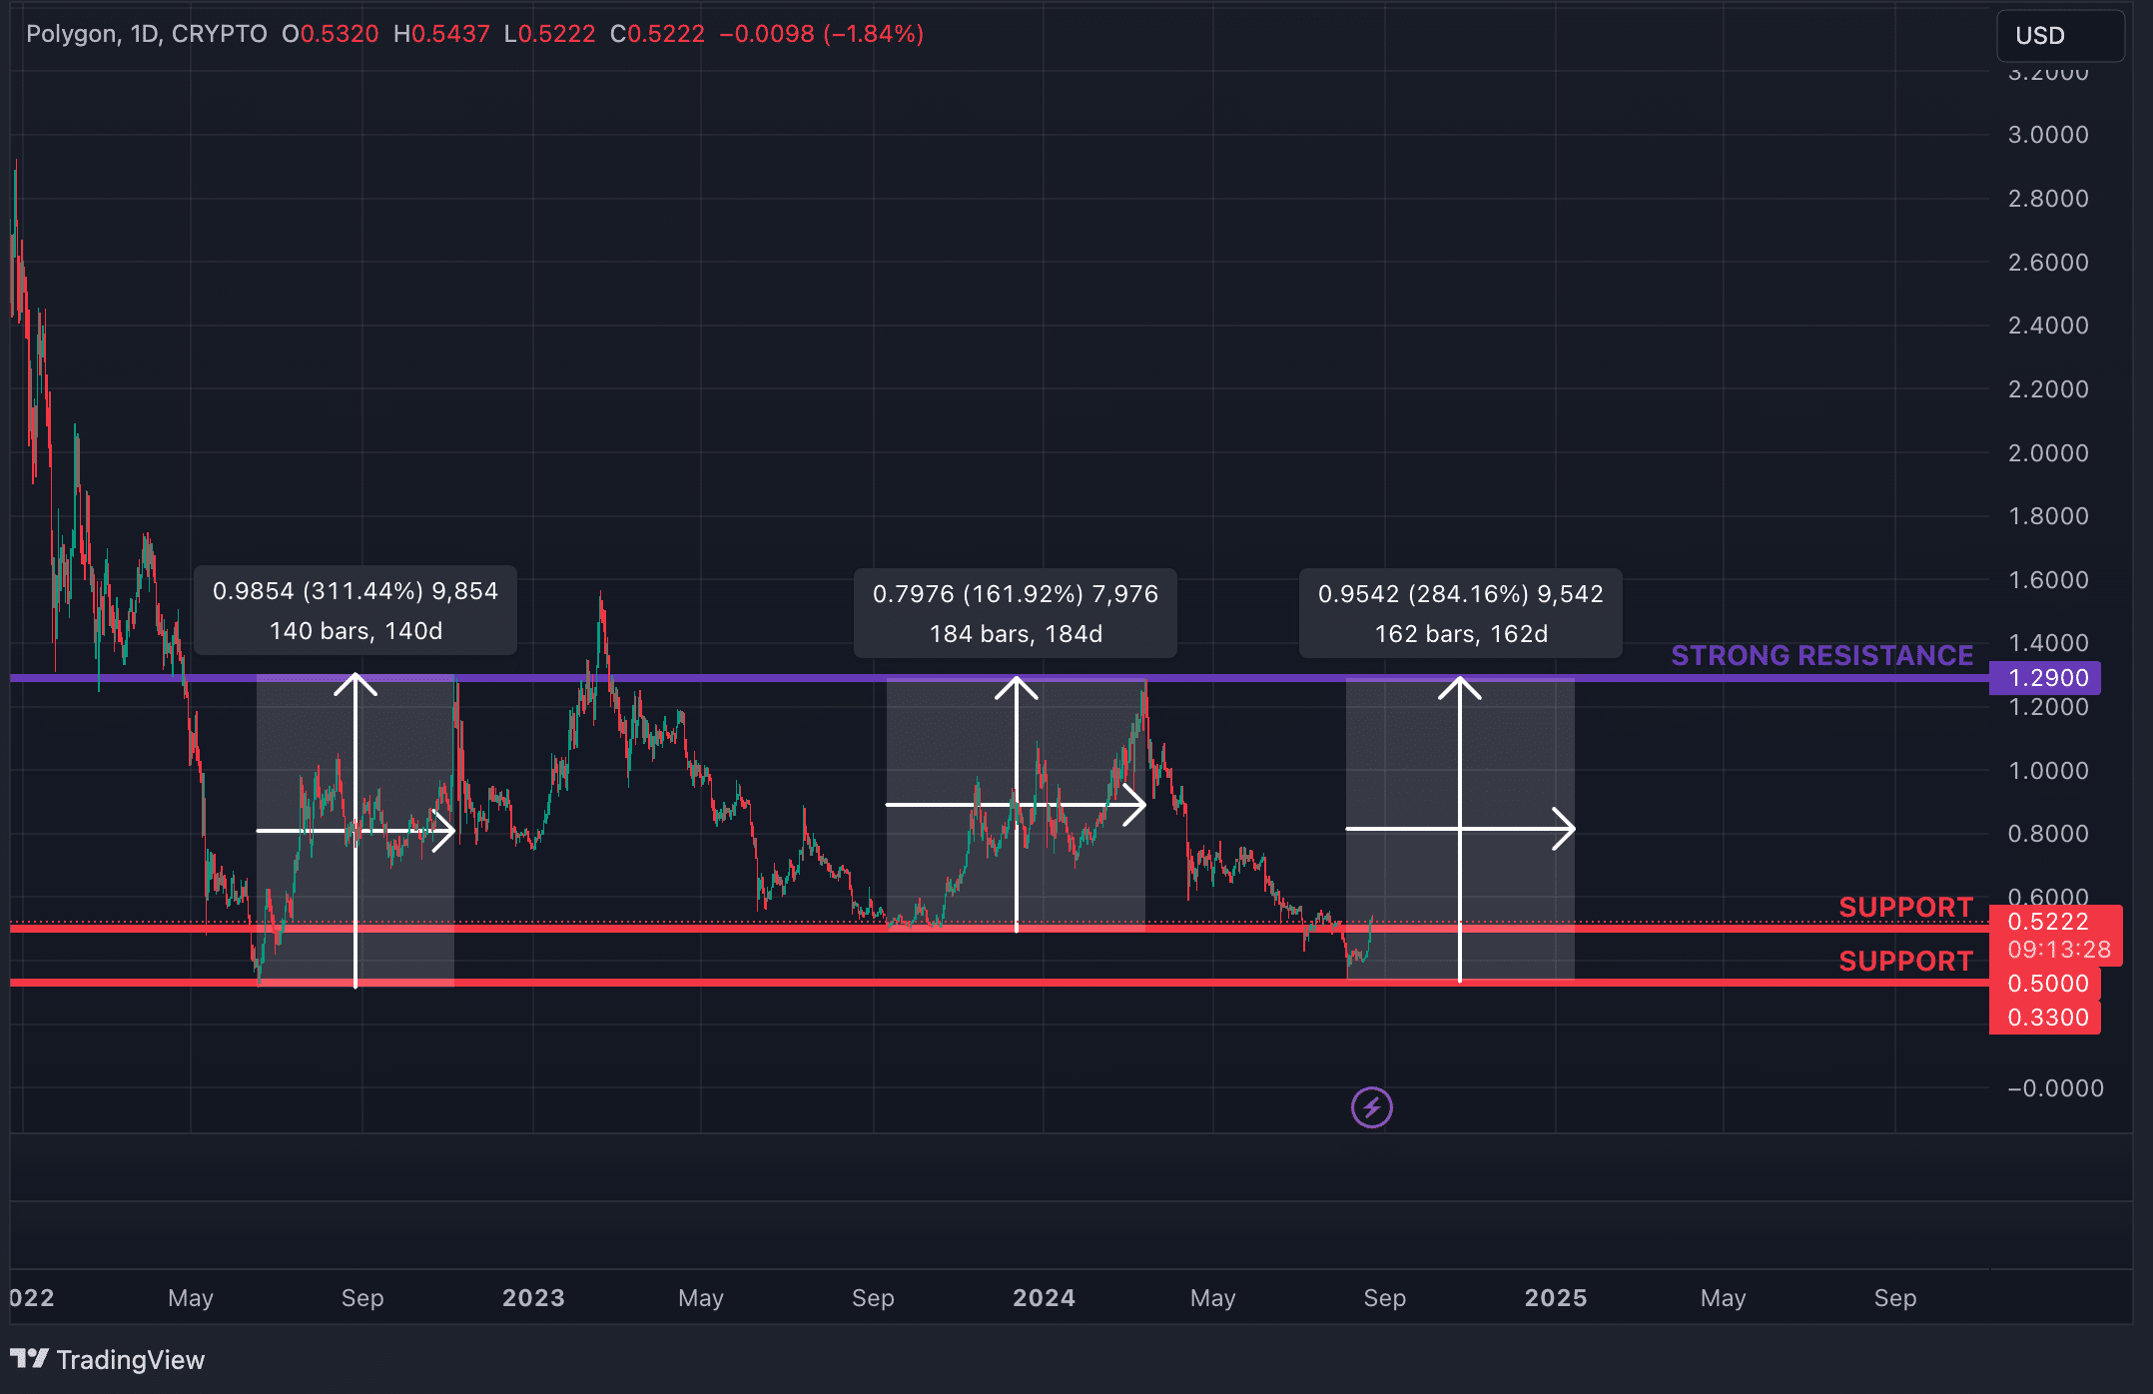This screenshot has width=2153, height=1394.
Task: Click the 2023 label on the time axis
Action: (533, 1298)
